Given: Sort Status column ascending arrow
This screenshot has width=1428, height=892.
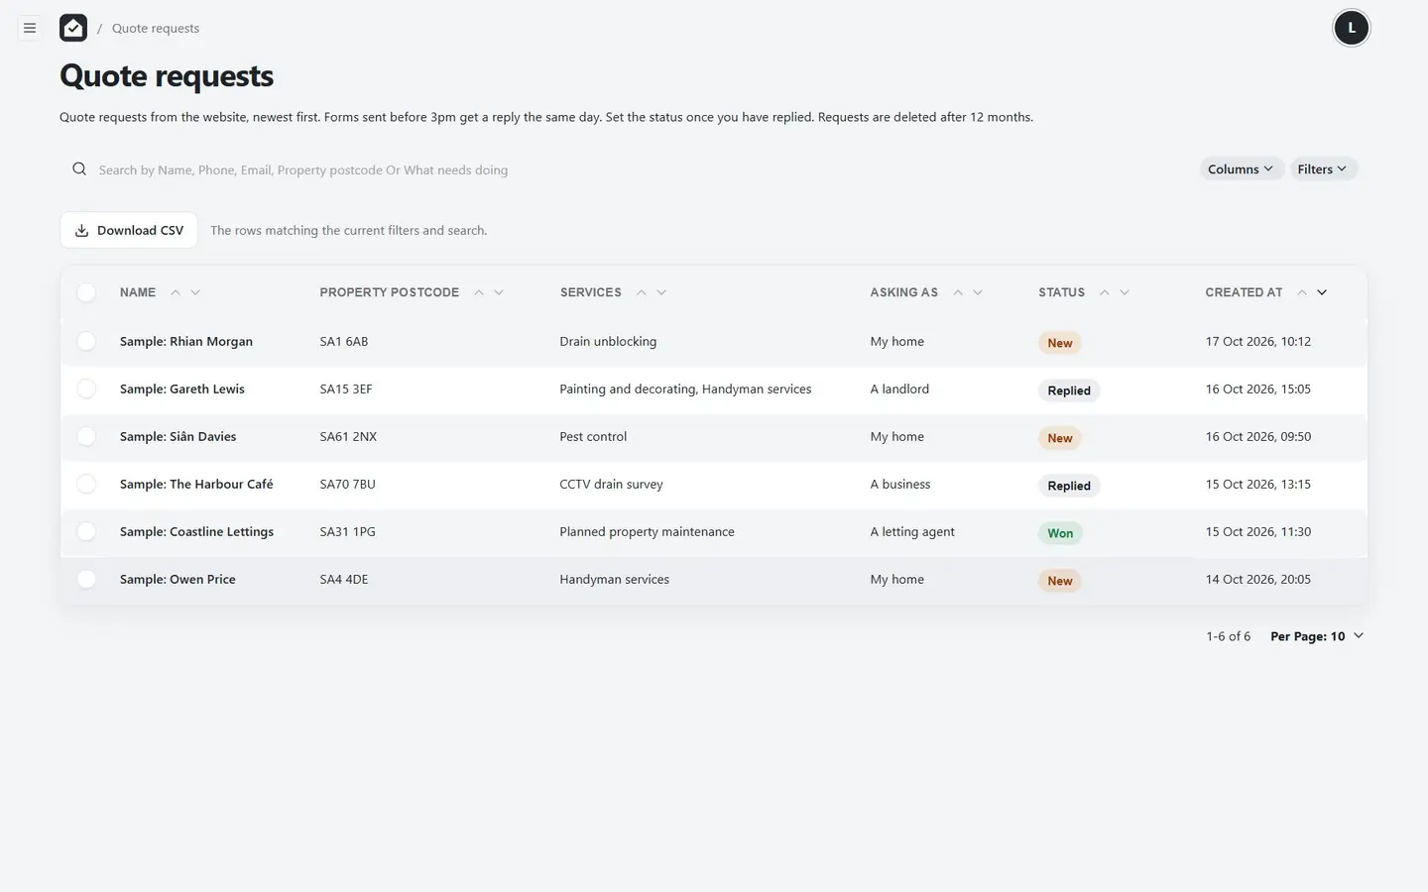Looking at the screenshot, I should pyautogui.click(x=1105, y=292).
